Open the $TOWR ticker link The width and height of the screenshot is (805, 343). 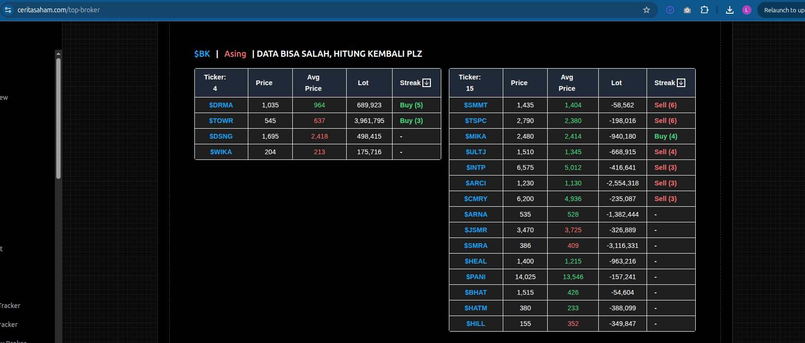click(221, 121)
